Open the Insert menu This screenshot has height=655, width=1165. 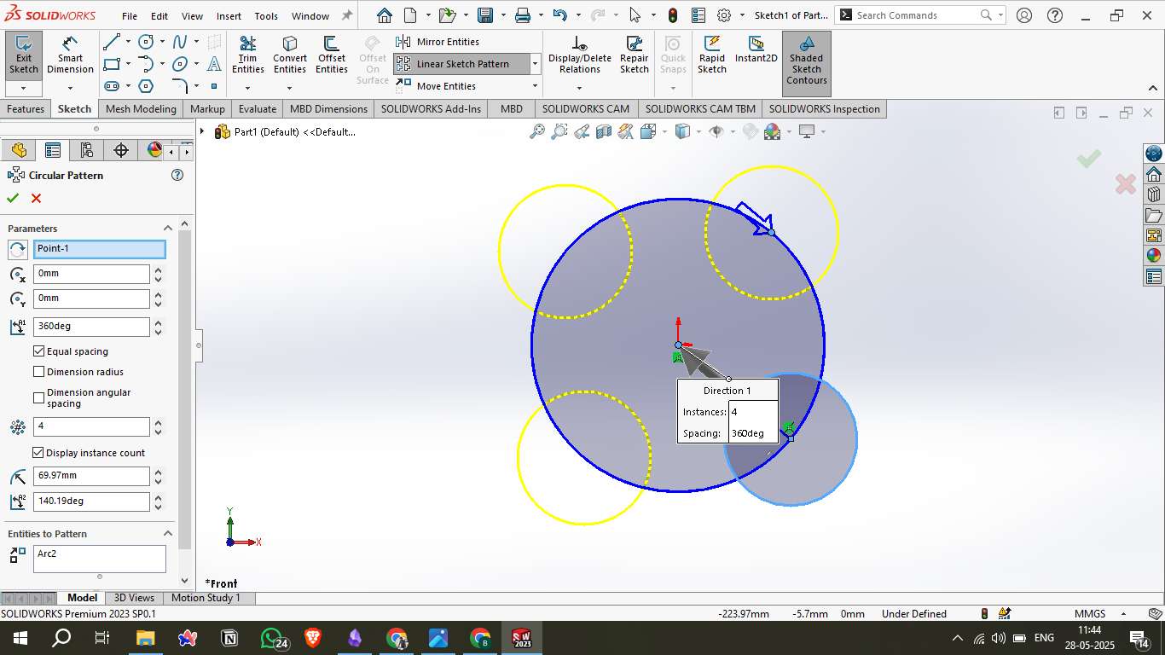pos(229,16)
